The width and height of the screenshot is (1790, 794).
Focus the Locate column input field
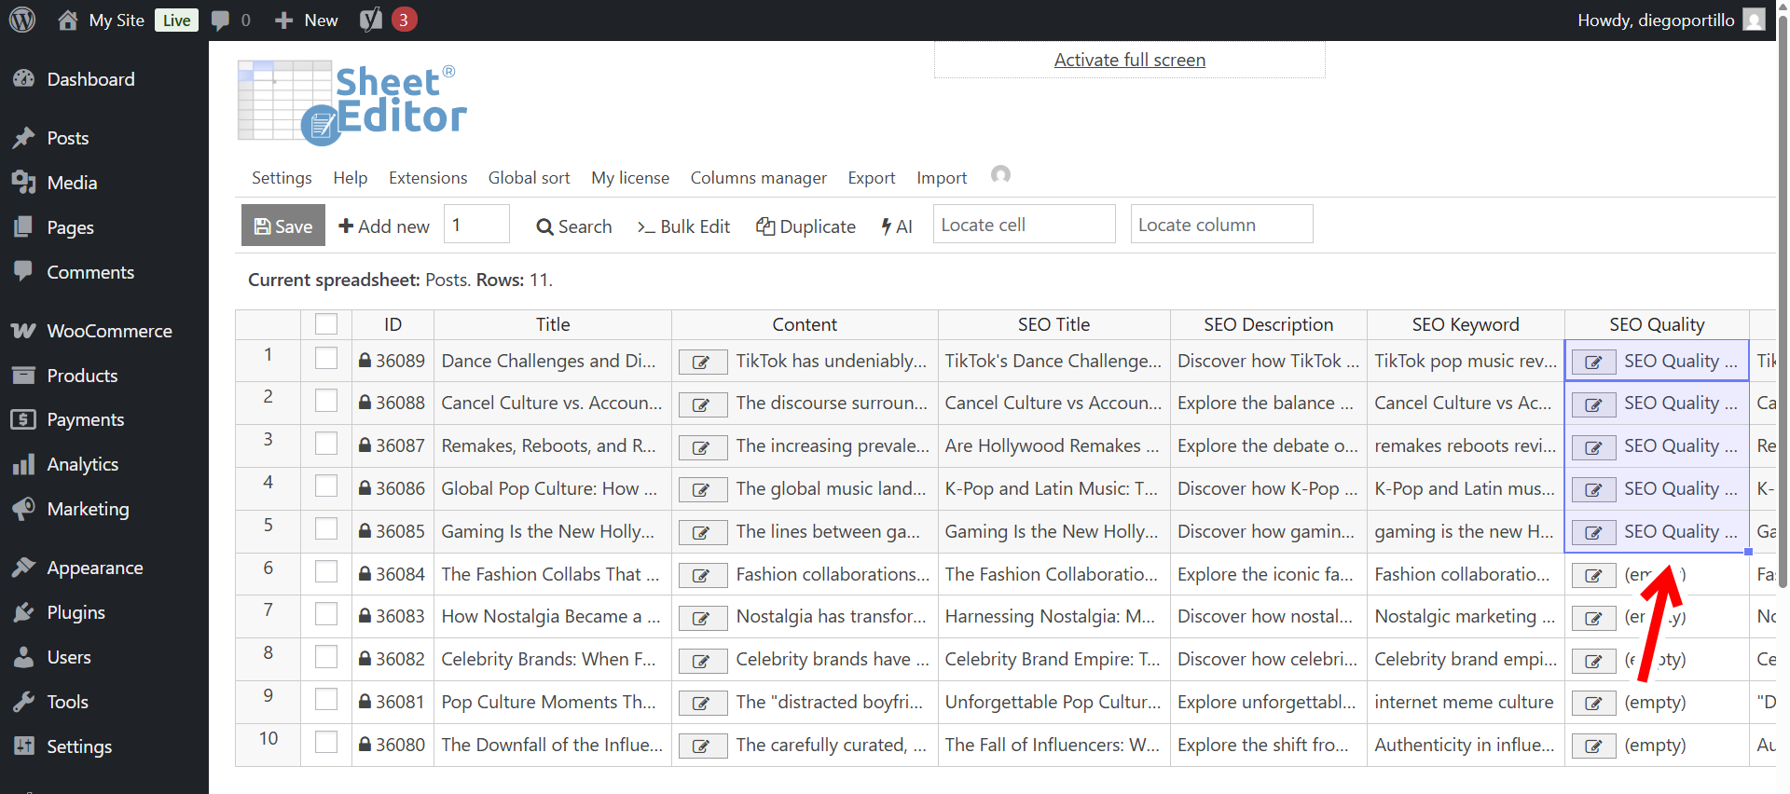click(1221, 225)
